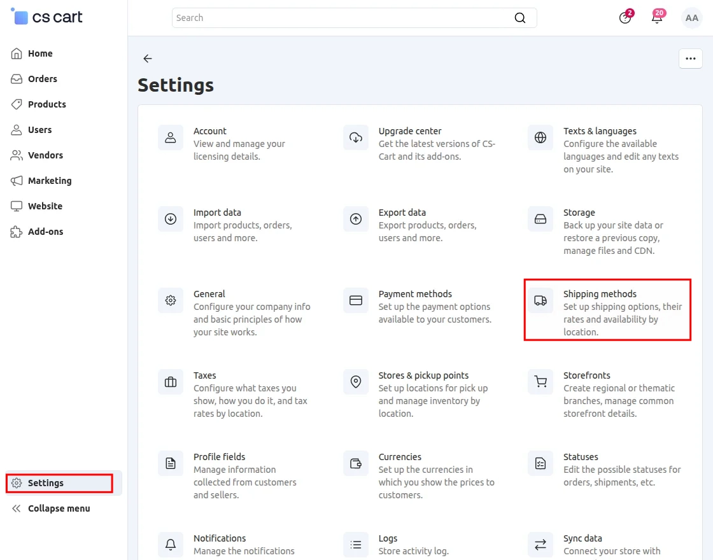Click the General gear icon
713x560 pixels.
[171, 300]
